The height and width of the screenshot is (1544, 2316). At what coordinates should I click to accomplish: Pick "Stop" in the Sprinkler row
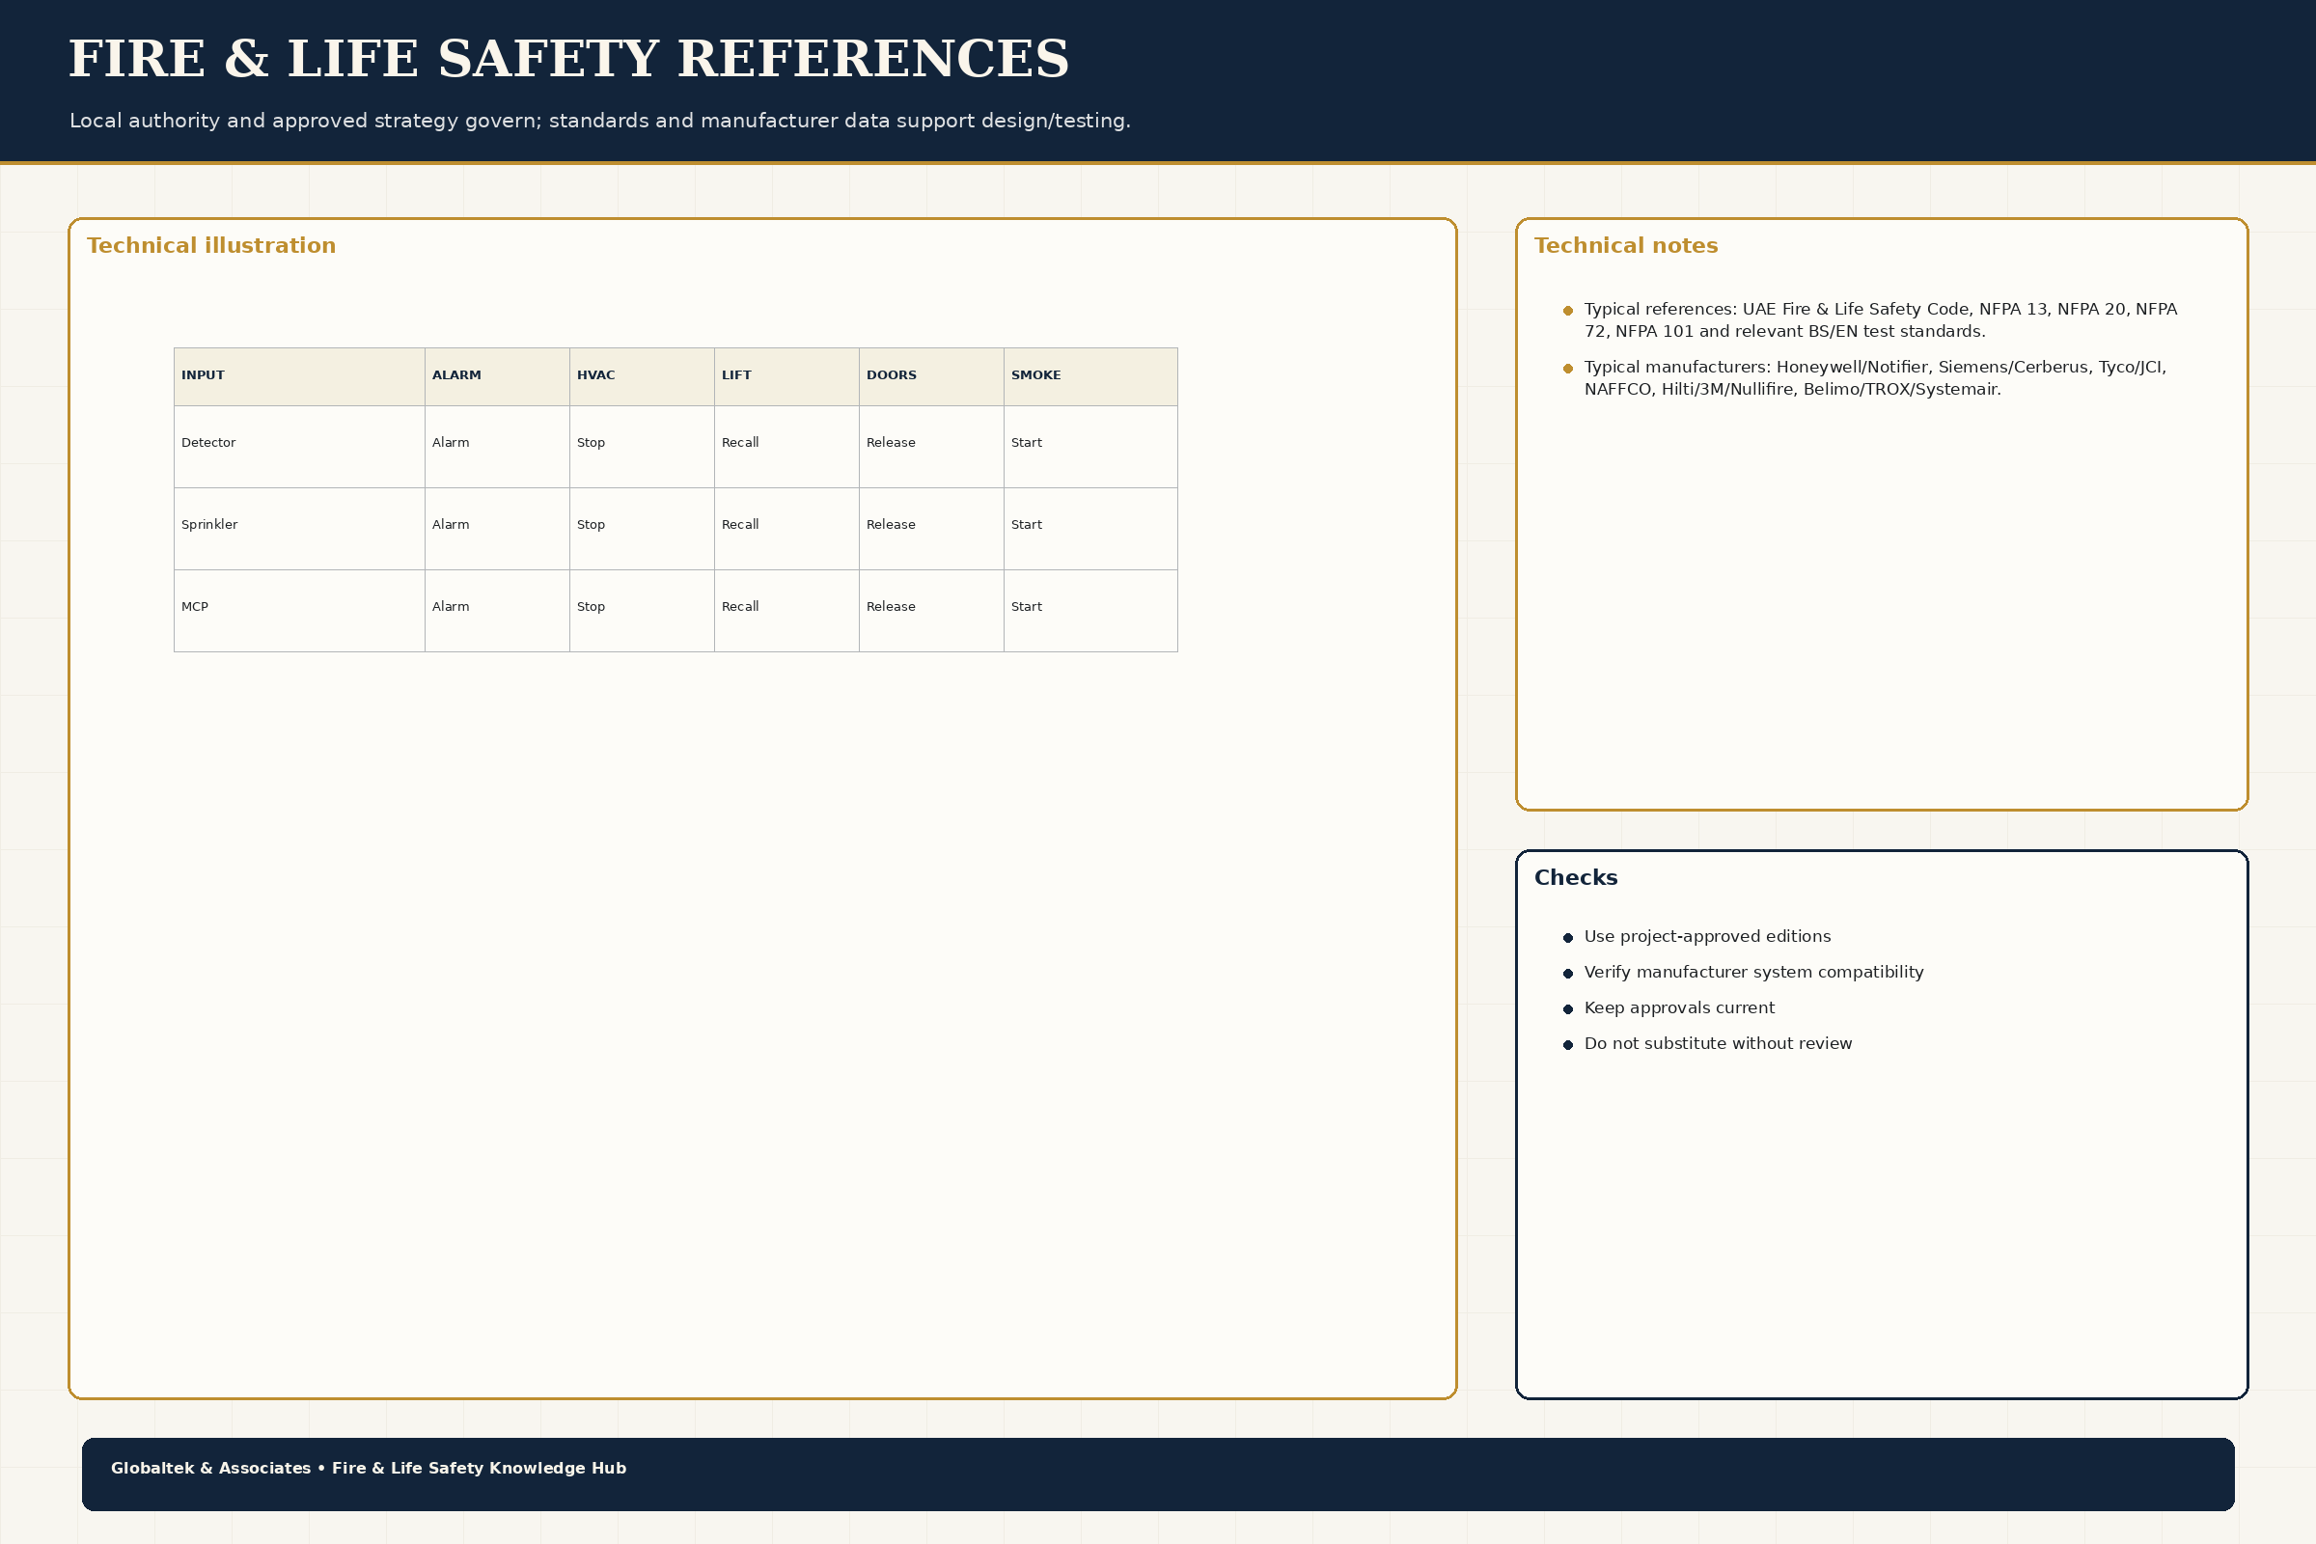591,525
